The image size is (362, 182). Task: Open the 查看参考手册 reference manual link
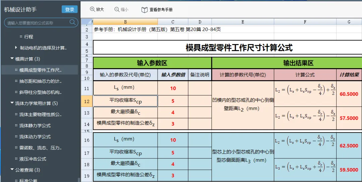click(161, 9)
